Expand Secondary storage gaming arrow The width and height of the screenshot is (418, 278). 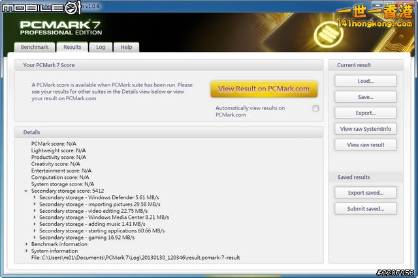click(x=35, y=238)
